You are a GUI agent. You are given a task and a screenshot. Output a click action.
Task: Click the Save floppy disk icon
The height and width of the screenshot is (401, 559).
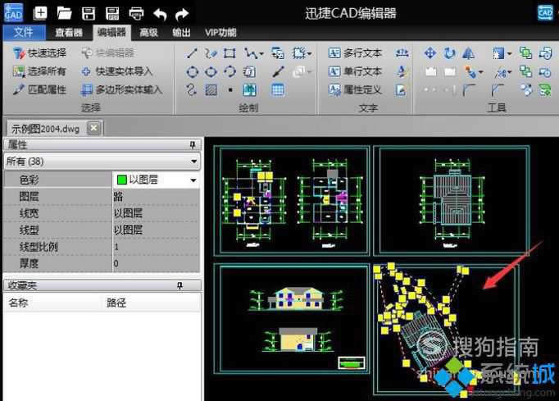coord(89,14)
